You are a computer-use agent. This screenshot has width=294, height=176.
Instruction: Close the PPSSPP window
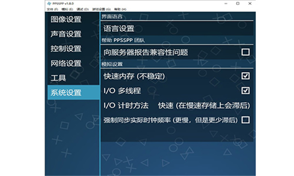click(250, 3)
